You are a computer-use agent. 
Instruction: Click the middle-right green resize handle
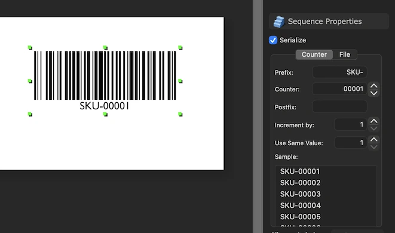[180, 81]
